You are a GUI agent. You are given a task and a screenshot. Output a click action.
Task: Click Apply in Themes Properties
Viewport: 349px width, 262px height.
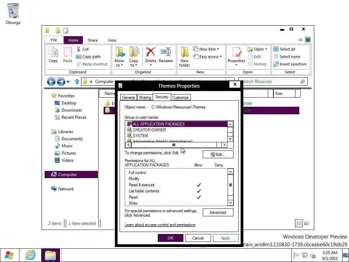click(226, 238)
